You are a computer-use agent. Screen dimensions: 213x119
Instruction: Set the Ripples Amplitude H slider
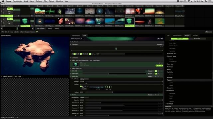pyautogui.click(x=124, y=105)
